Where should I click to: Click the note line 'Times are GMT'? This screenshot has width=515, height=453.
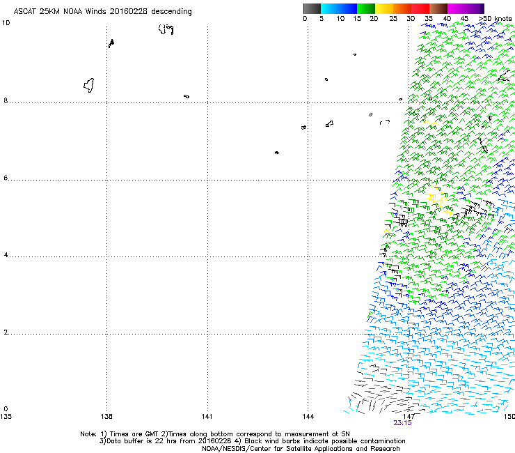pos(134,434)
